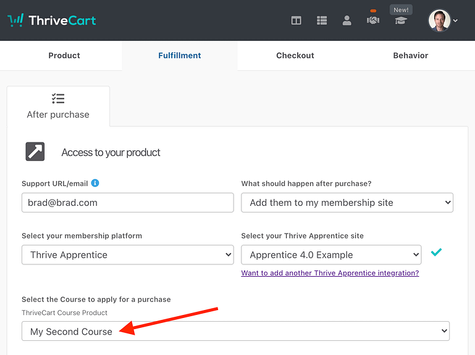The width and height of the screenshot is (475, 355).
Task: Click the user profile avatar
Action: click(x=439, y=20)
